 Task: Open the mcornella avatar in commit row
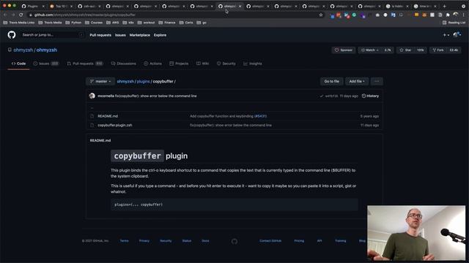(92, 96)
